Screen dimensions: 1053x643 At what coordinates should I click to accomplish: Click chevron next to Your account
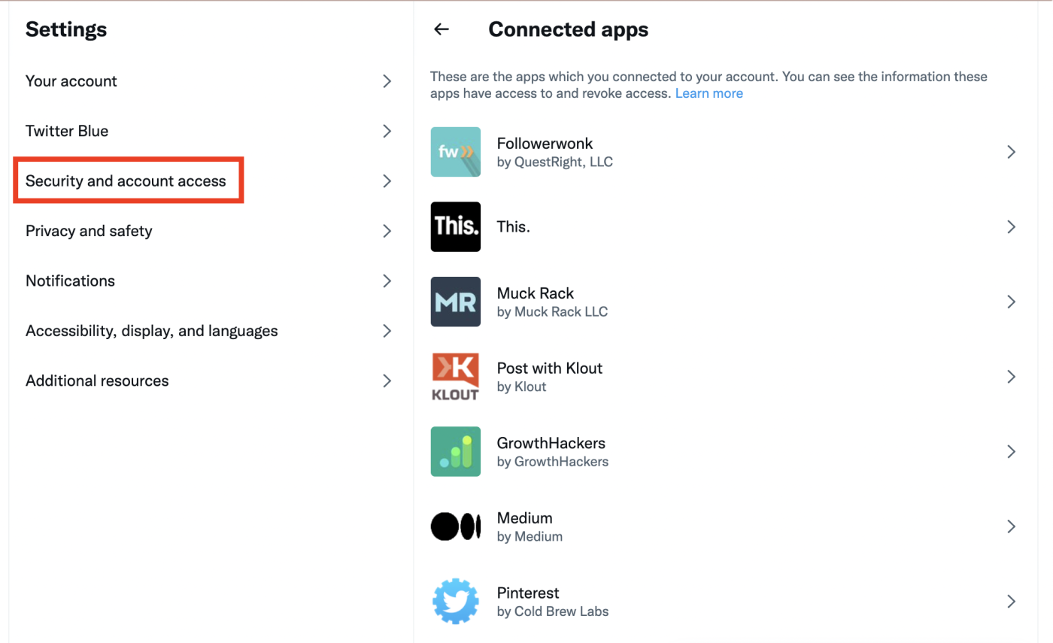(x=387, y=81)
